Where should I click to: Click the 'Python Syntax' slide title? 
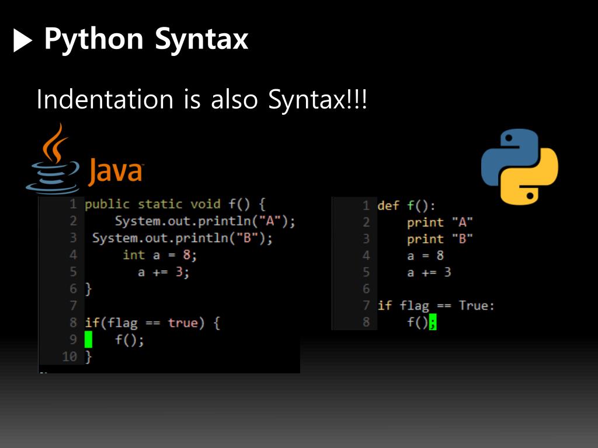pos(146,40)
